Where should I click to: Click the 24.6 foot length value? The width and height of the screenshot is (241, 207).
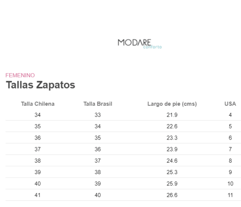[x=172, y=161]
